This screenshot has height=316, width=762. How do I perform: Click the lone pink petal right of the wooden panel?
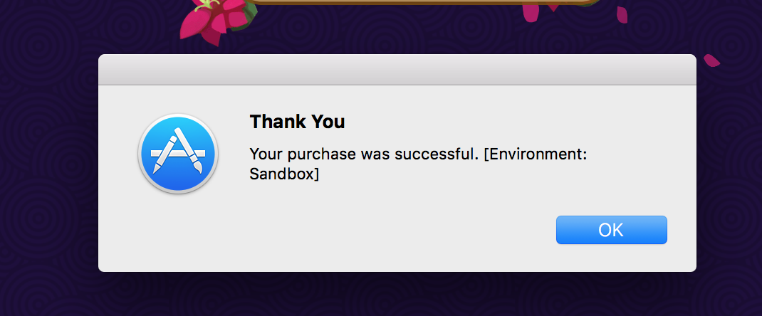[x=622, y=13]
